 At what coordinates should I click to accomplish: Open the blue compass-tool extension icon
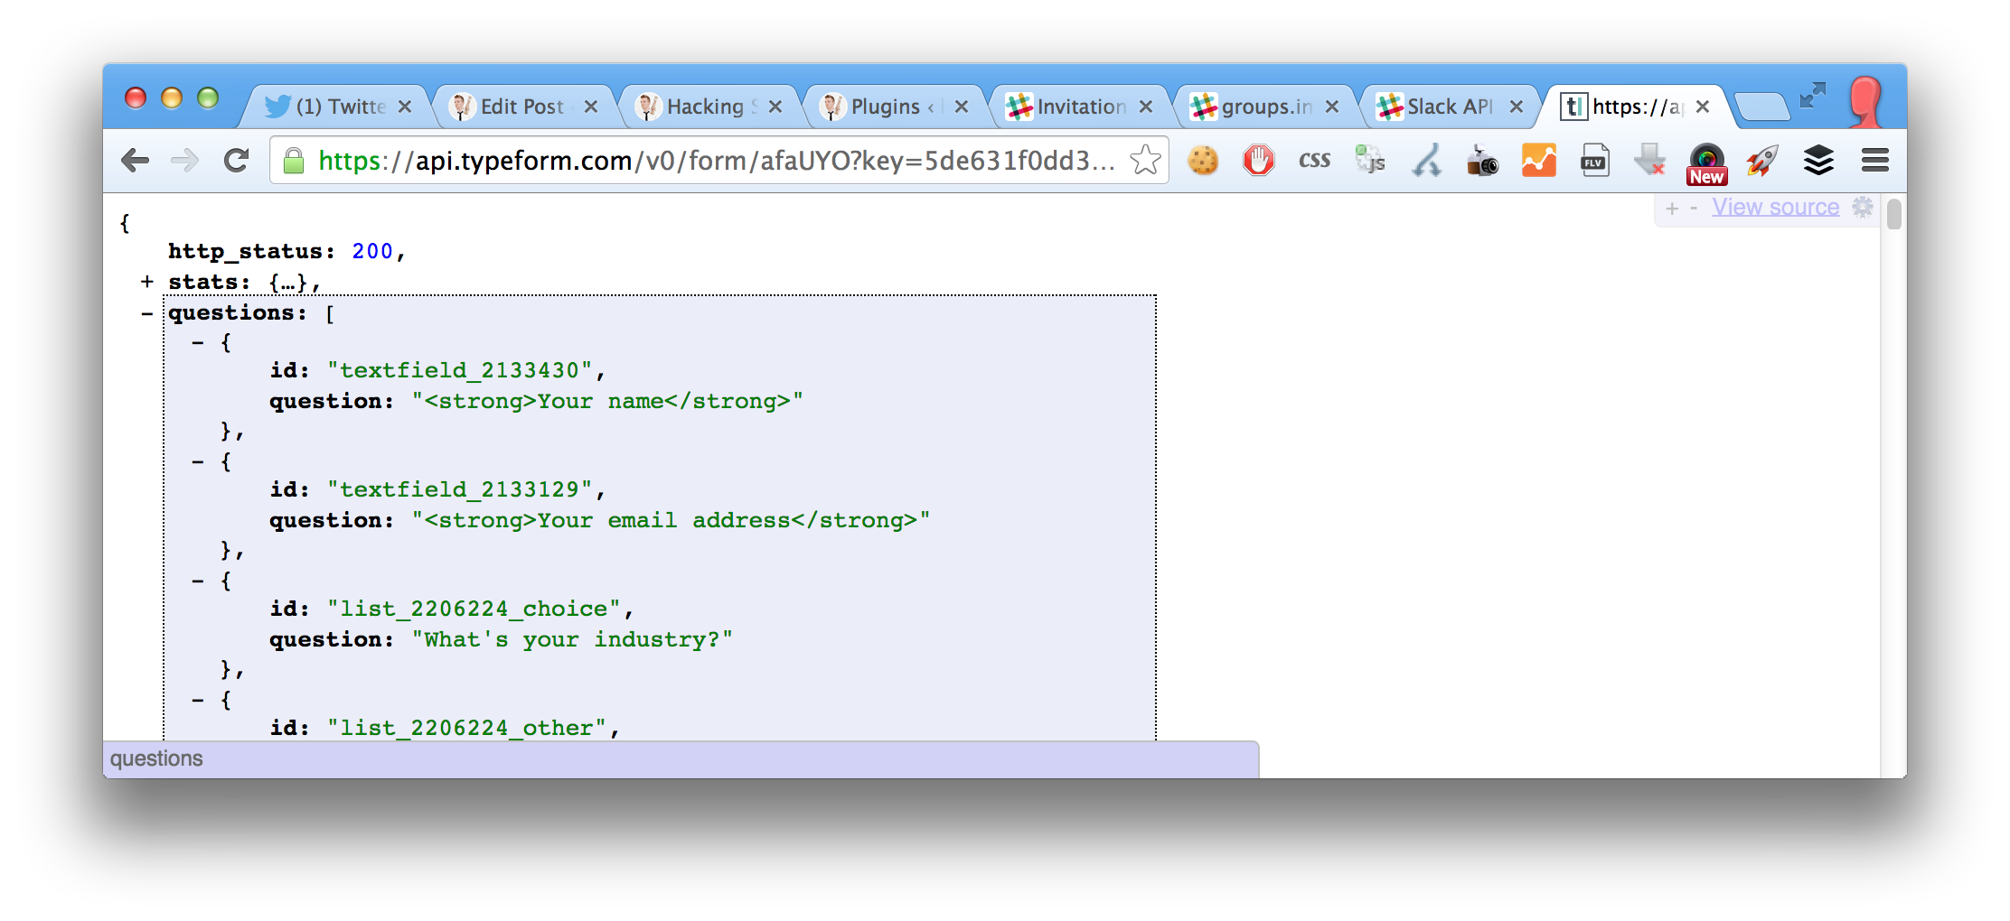click(x=1427, y=161)
